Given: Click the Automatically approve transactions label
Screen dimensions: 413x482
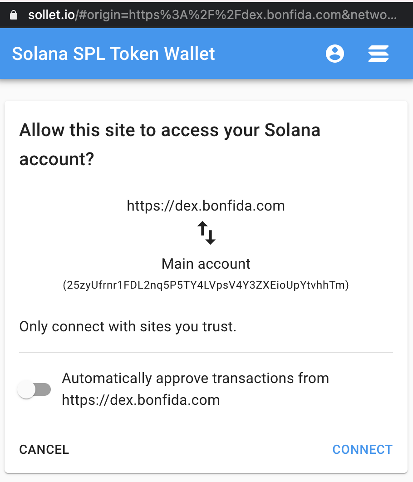Looking at the screenshot, I should point(196,389).
